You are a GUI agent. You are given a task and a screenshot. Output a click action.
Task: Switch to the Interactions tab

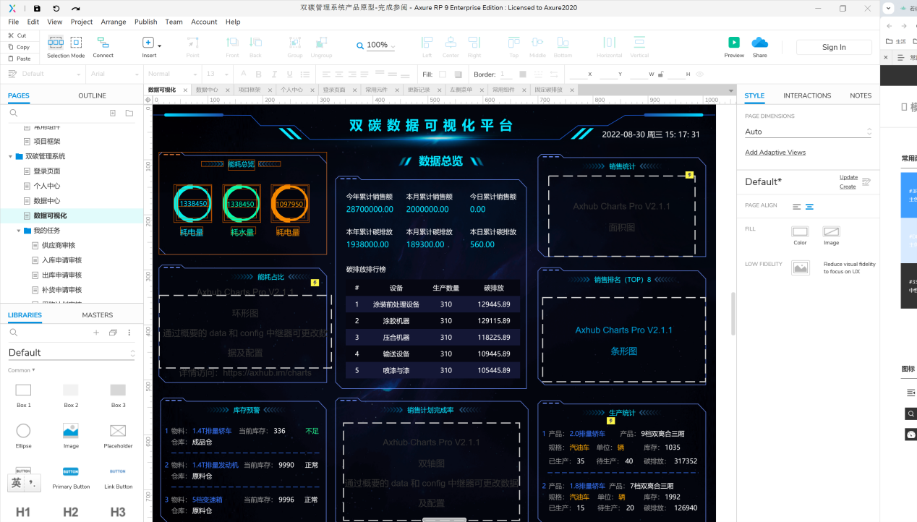click(807, 95)
